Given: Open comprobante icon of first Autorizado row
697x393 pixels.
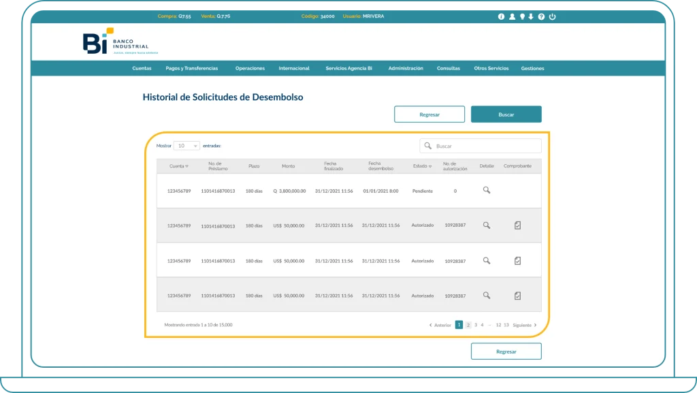Looking at the screenshot, I should tap(517, 225).
